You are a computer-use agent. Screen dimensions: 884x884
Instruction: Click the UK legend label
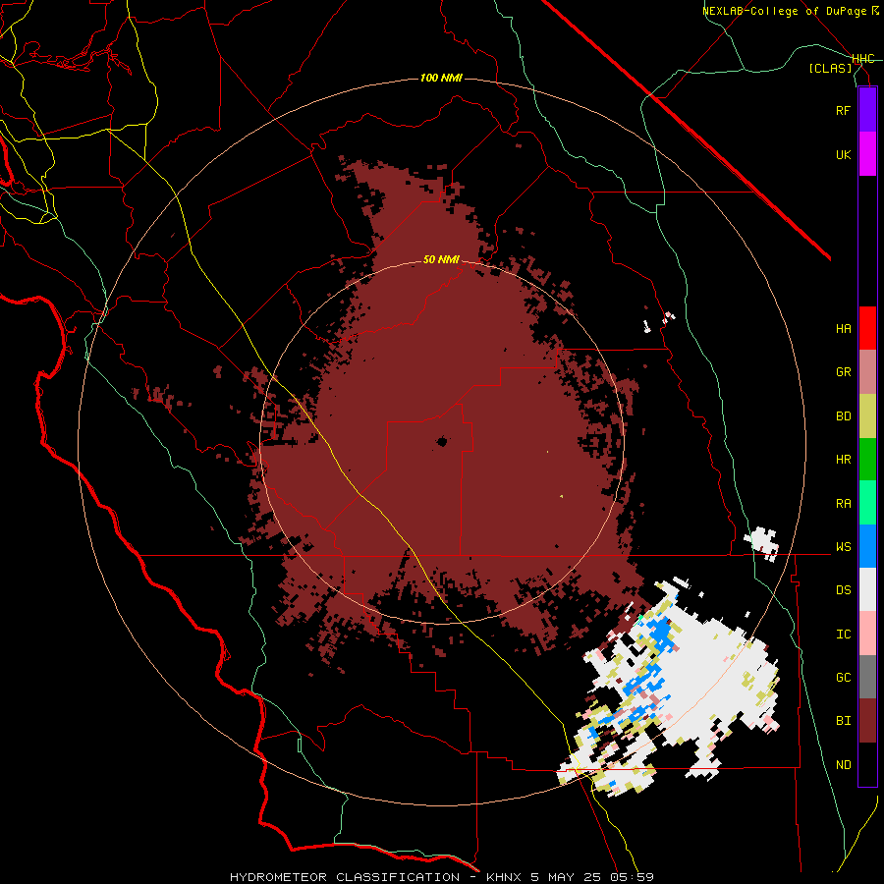(843, 154)
